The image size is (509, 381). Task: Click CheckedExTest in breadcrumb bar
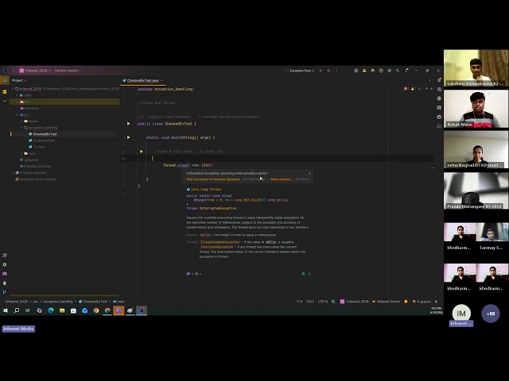click(93, 302)
